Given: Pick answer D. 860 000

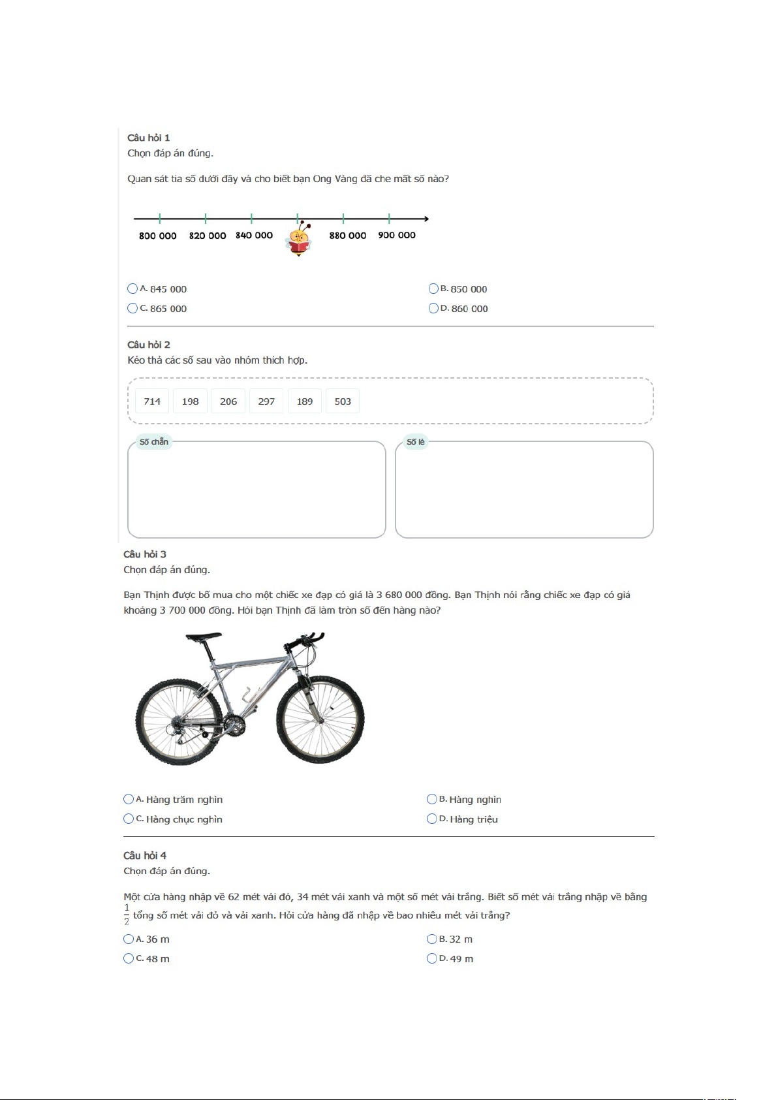Looking at the screenshot, I should coord(433,308).
